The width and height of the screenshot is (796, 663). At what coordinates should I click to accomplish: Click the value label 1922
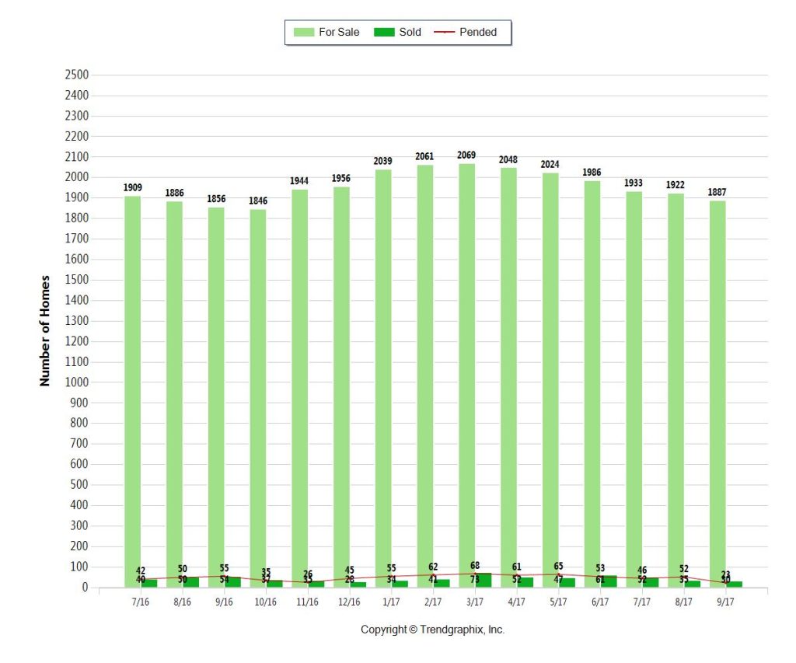(x=676, y=185)
